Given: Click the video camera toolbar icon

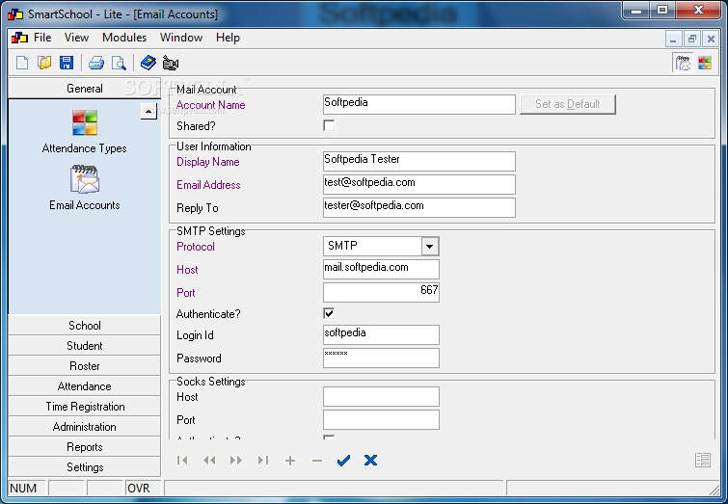Looking at the screenshot, I should 171,63.
